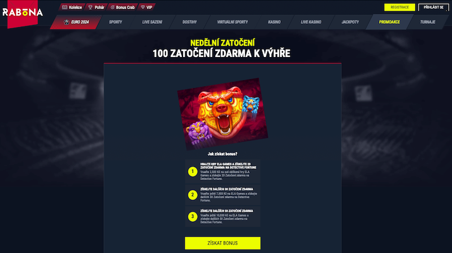Click yellow step 1 circle

point(193,172)
